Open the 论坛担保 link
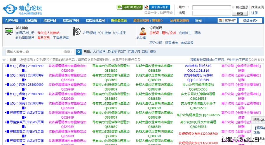 click(x=119, y=33)
